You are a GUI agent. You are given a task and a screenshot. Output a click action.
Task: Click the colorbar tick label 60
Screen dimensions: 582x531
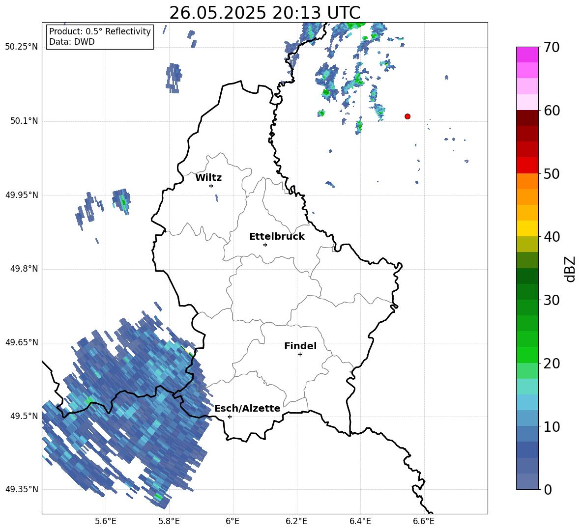(552, 111)
